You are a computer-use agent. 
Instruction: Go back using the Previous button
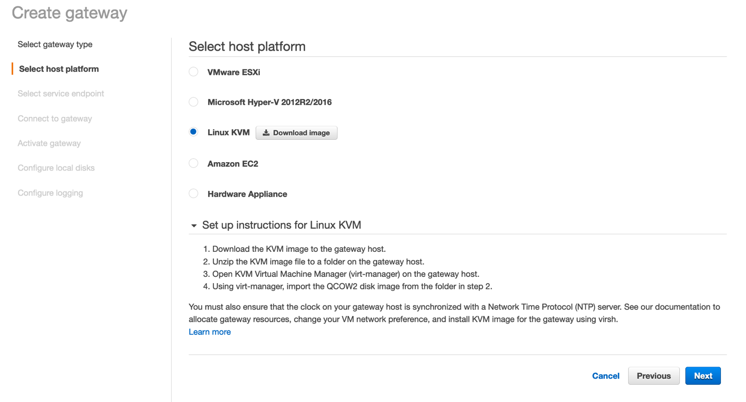point(653,375)
